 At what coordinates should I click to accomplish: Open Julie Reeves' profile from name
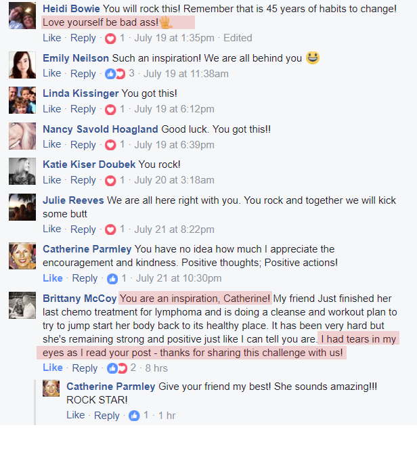pos(73,200)
